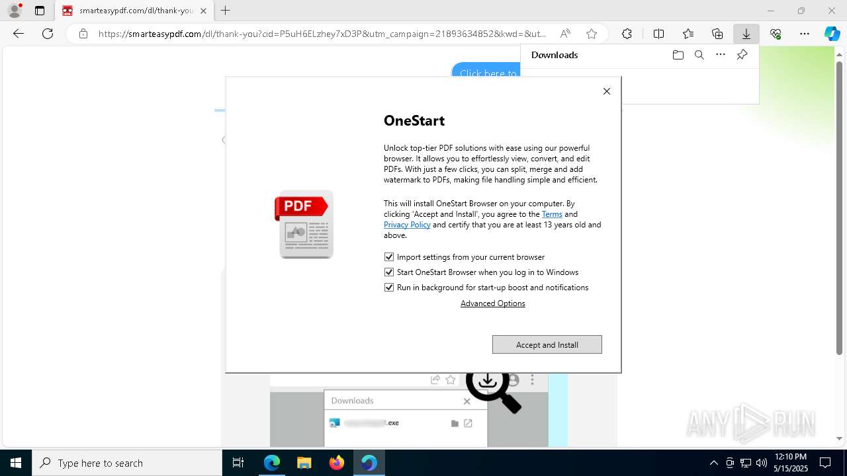The width and height of the screenshot is (847, 476).
Task: Open the taskbar clock and date
Action: point(791,463)
